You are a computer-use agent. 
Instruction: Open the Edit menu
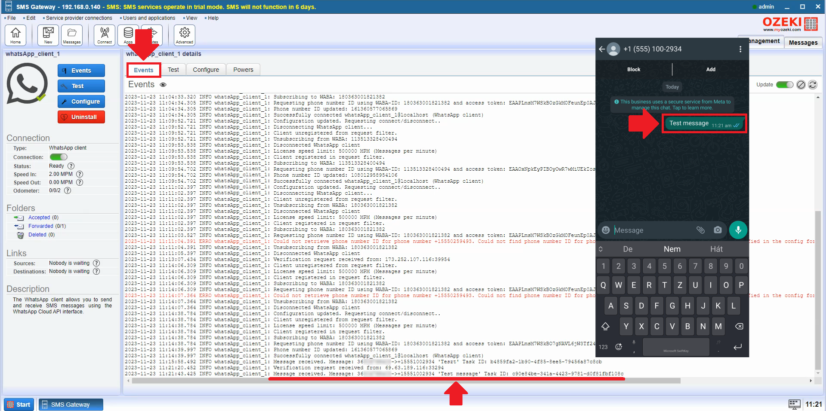[31, 18]
